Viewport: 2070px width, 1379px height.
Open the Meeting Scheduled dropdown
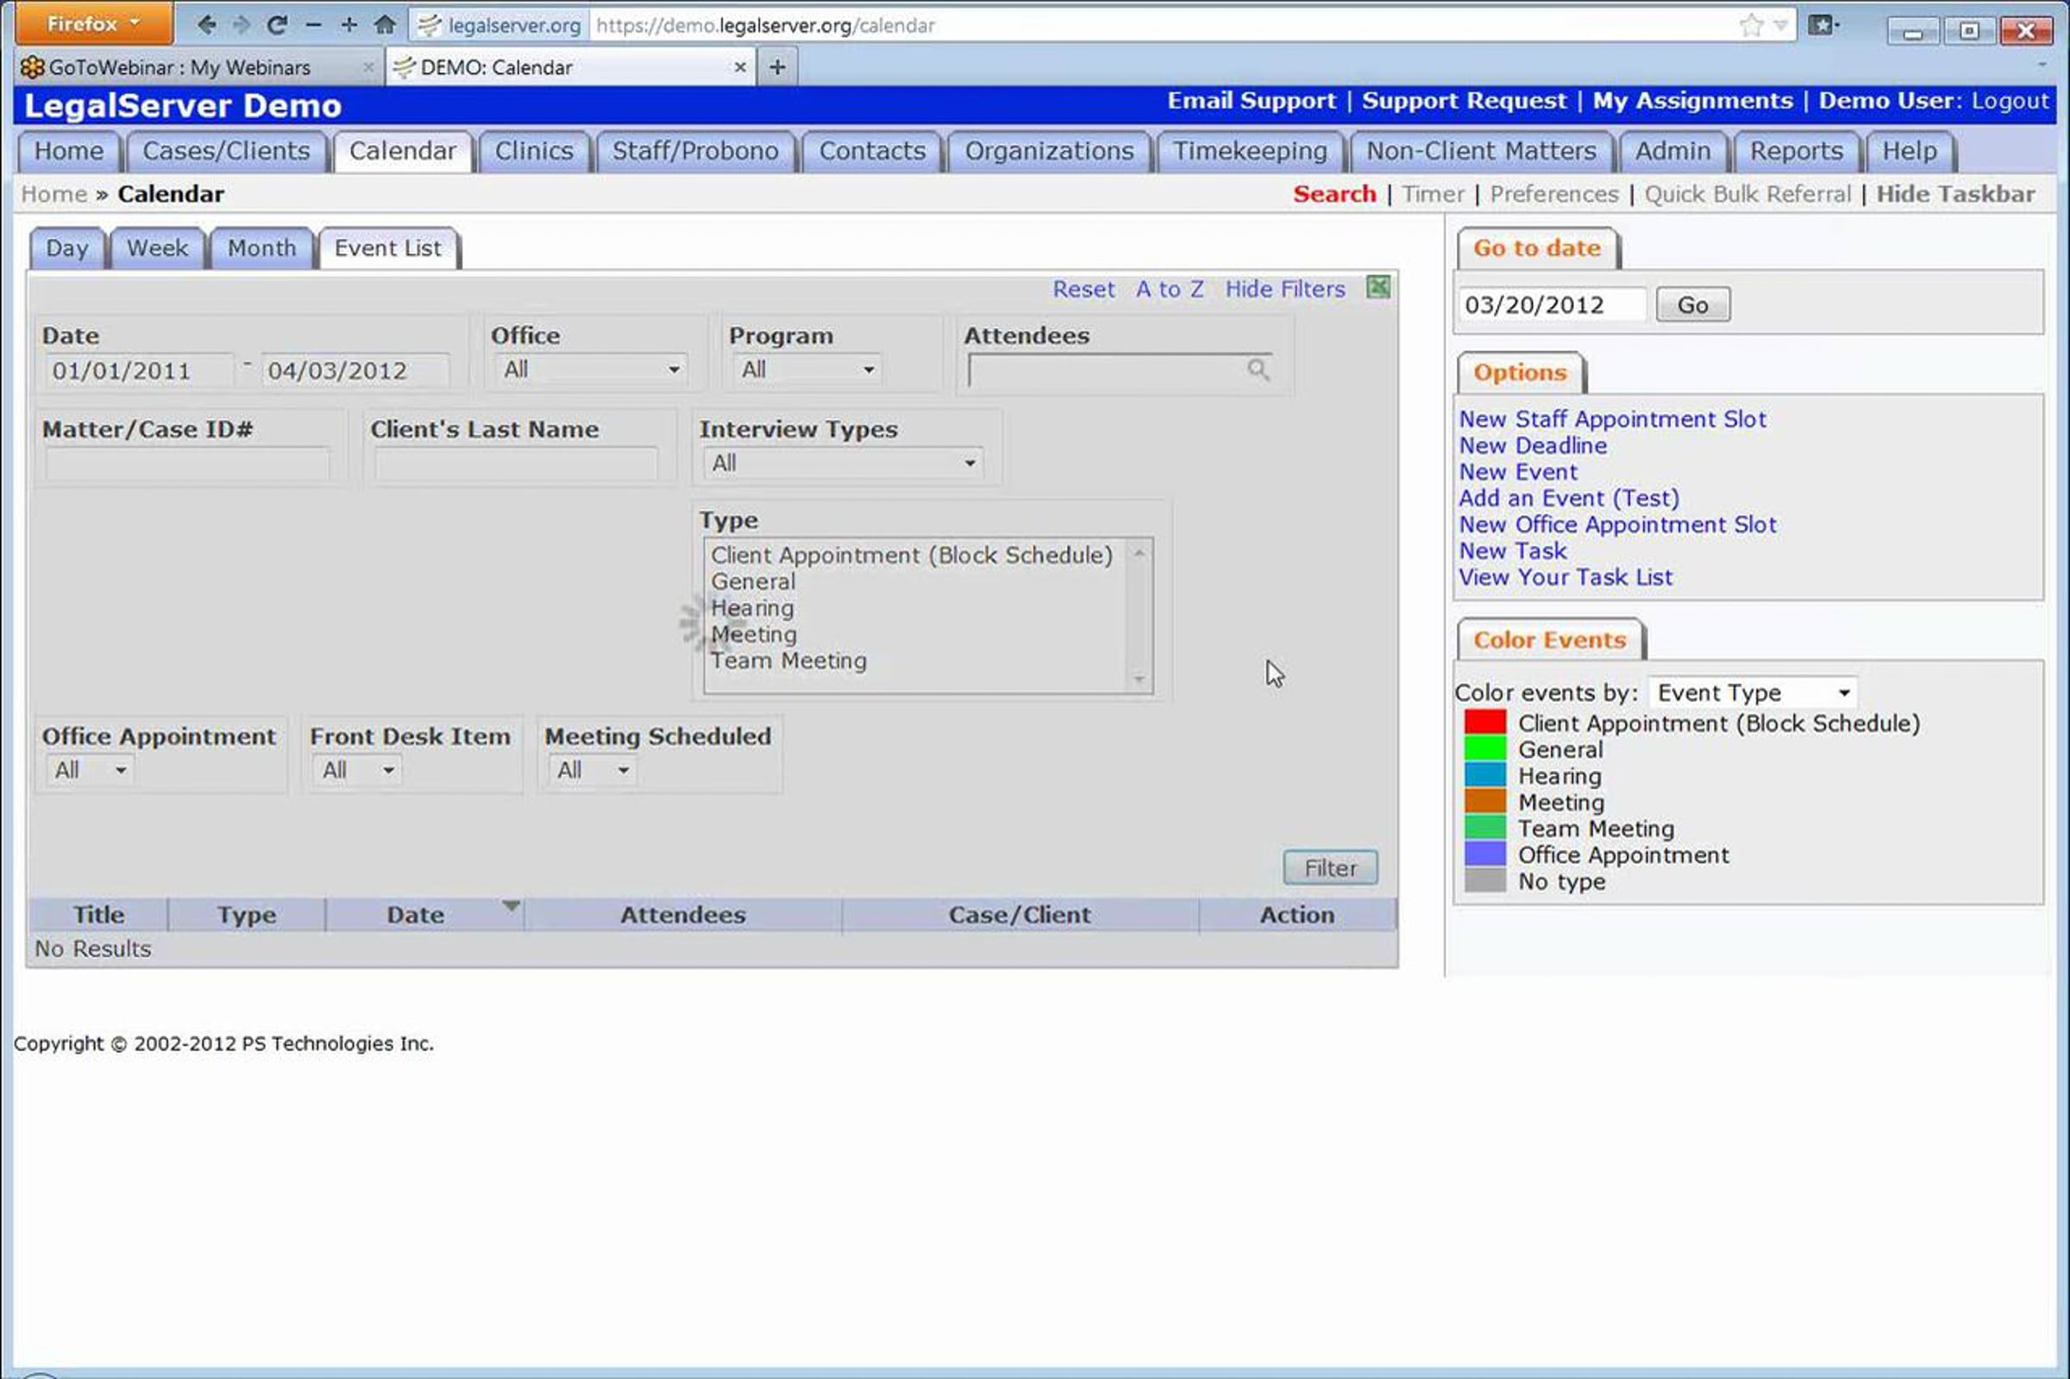click(x=593, y=770)
